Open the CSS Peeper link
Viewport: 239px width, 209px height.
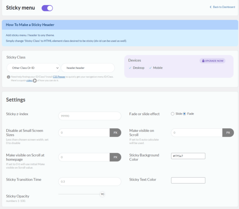tap(59, 76)
